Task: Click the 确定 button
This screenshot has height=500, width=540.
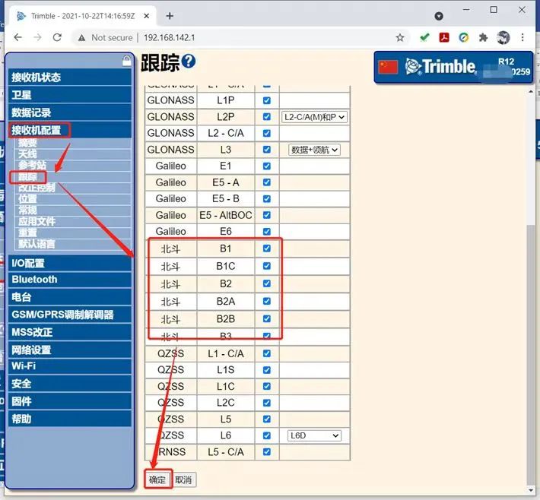Action: coord(157,479)
